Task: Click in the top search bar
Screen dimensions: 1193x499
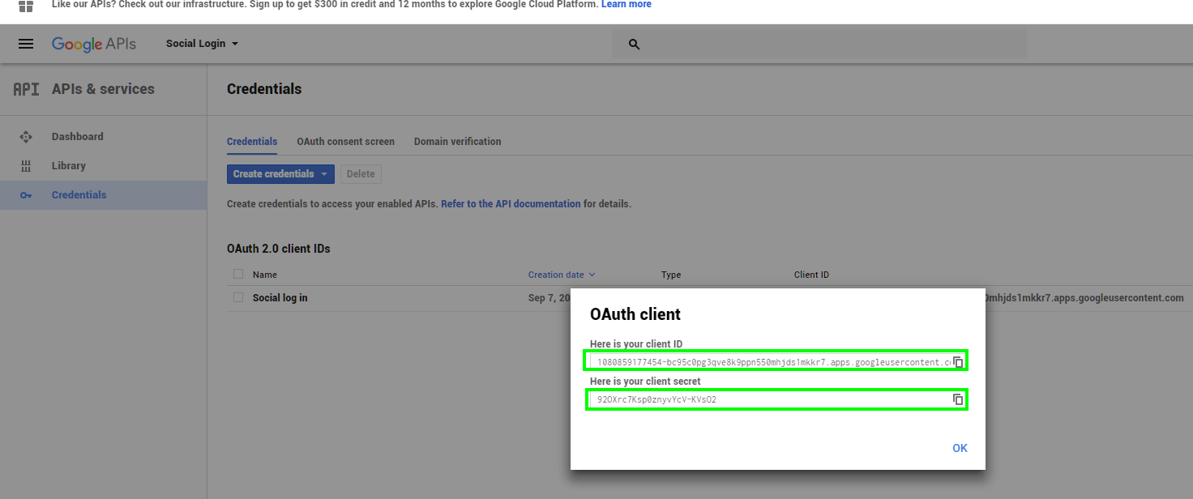Action: point(819,44)
